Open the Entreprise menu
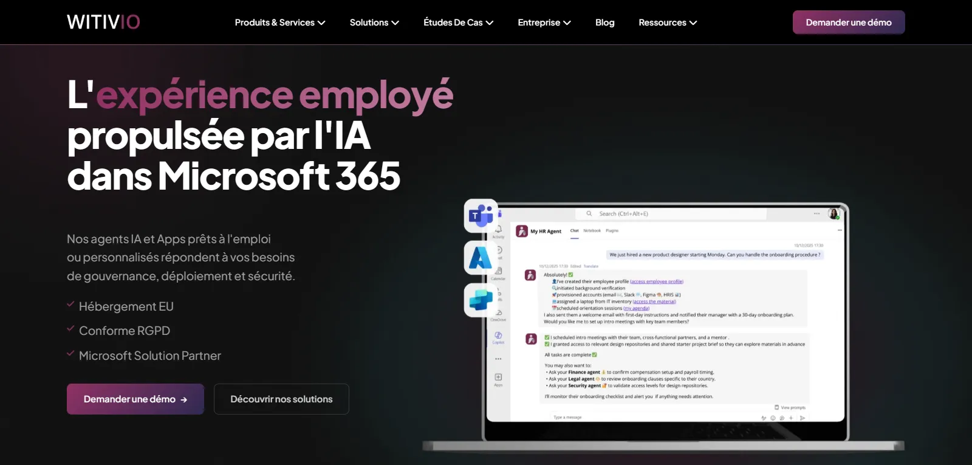972x465 pixels. [x=544, y=22]
